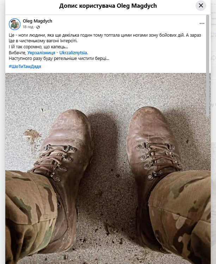Click the dimmed page strip left of the dialog
This screenshot has height=264, width=216.
coord(2,132)
